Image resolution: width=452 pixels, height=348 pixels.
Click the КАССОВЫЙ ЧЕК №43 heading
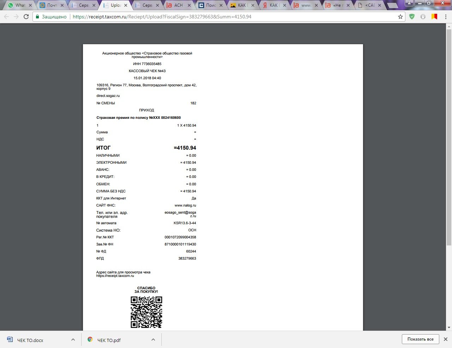tap(147, 71)
